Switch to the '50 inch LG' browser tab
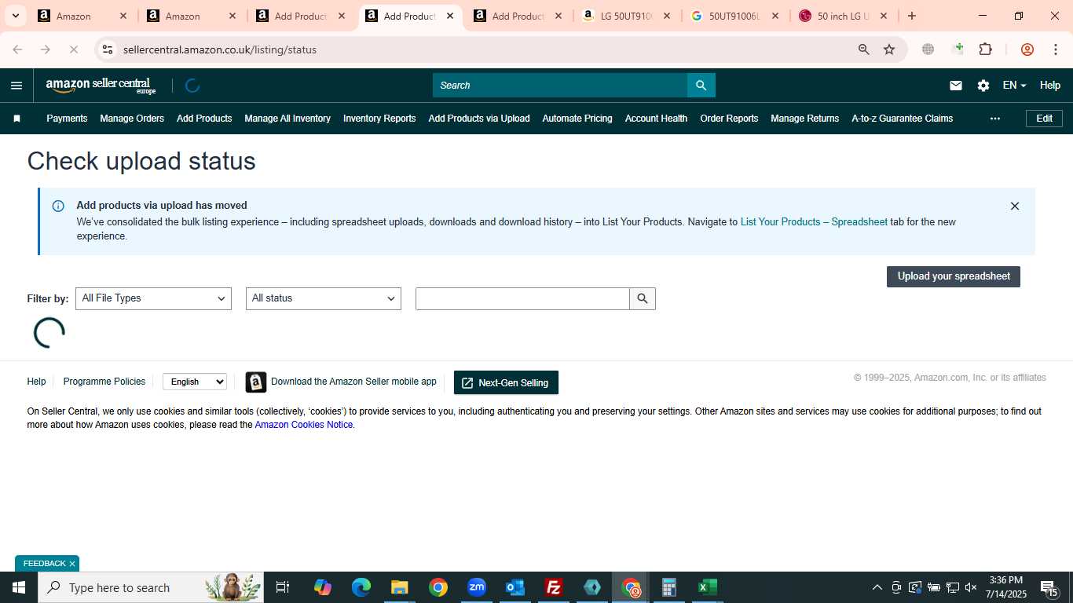The height and width of the screenshot is (603, 1073). pos(843,16)
